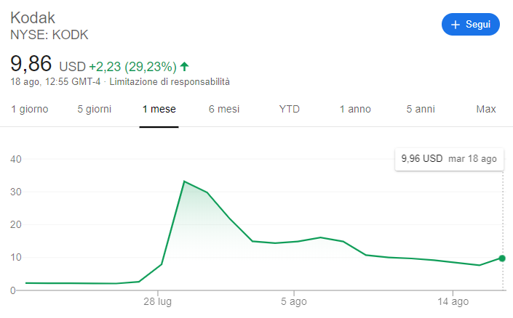Click the chart peak near 33 USD
Image resolution: width=513 pixels, height=318 pixels.
[184, 182]
